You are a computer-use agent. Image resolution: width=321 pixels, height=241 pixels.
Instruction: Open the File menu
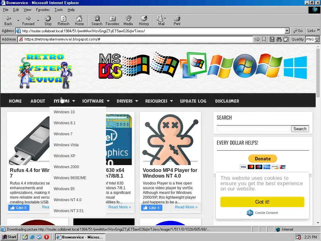6,10
